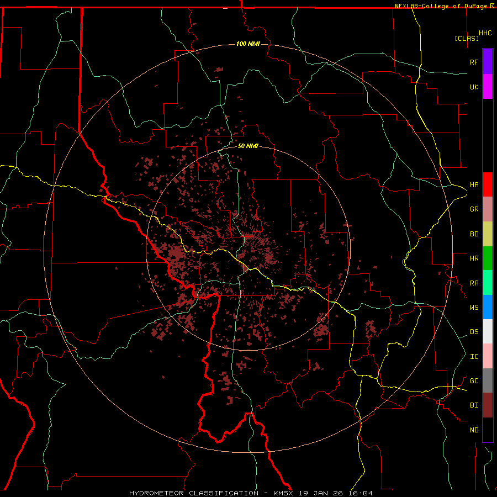Click the 'NEXLAB-College of DuPage' credit text
The width and height of the screenshot is (497, 497).
(x=441, y=6)
